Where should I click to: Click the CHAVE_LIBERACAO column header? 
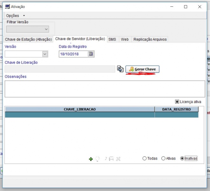(x=79, y=109)
